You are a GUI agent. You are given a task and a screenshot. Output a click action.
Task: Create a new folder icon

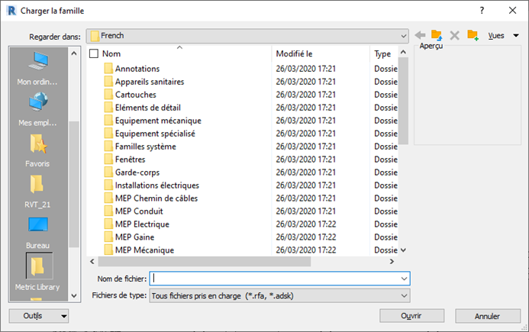point(473,35)
